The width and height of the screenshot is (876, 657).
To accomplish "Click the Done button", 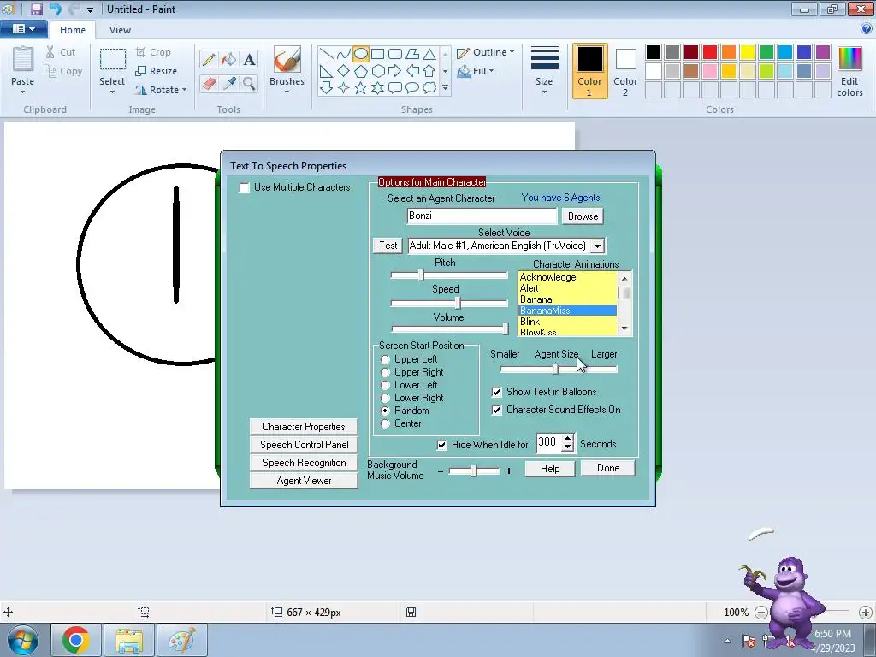I will coord(608,468).
